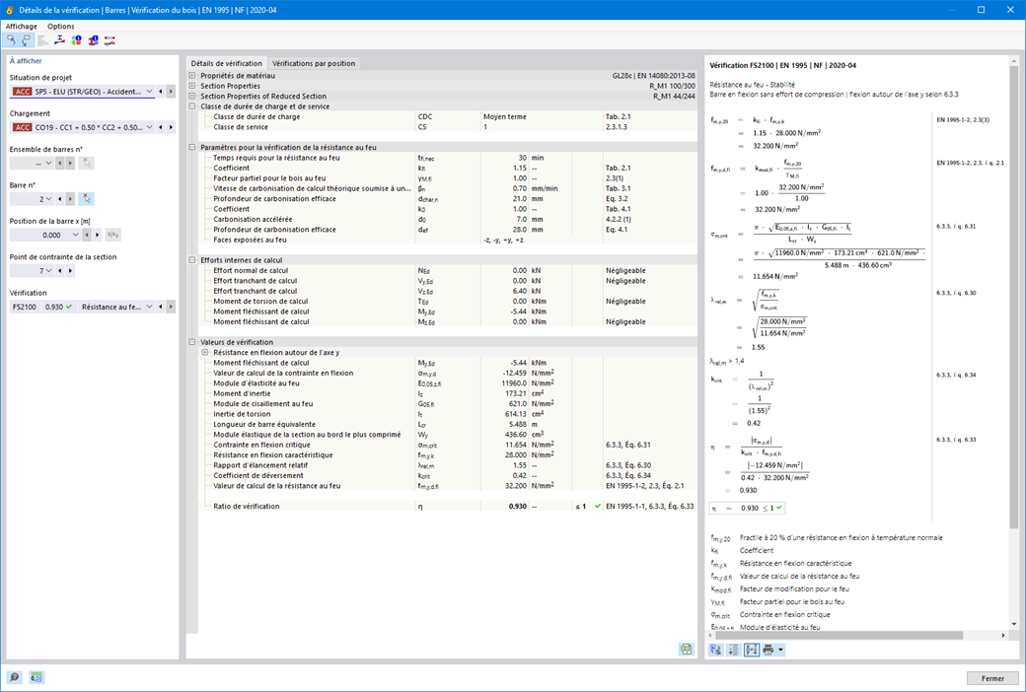Open the print options dropdown arrow
Screen dimensions: 1026x692
coord(780,651)
